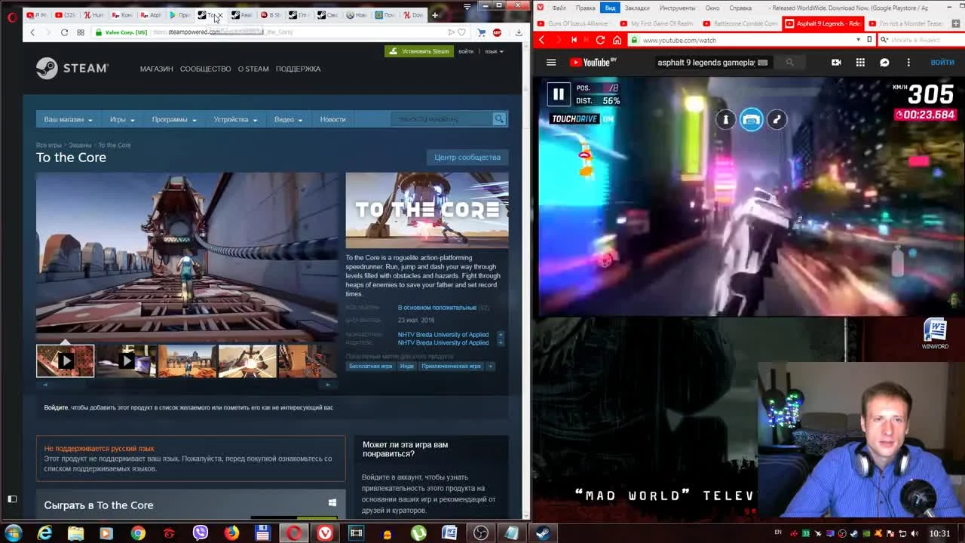
Task: Expand the 'Ваш магазин' dropdown
Action: (x=68, y=119)
